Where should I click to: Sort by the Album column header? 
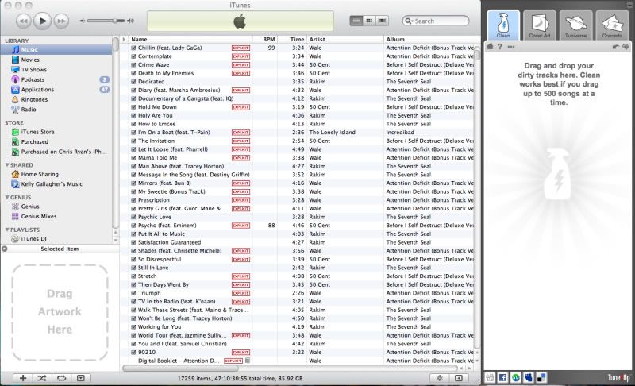click(x=429, y=39)
